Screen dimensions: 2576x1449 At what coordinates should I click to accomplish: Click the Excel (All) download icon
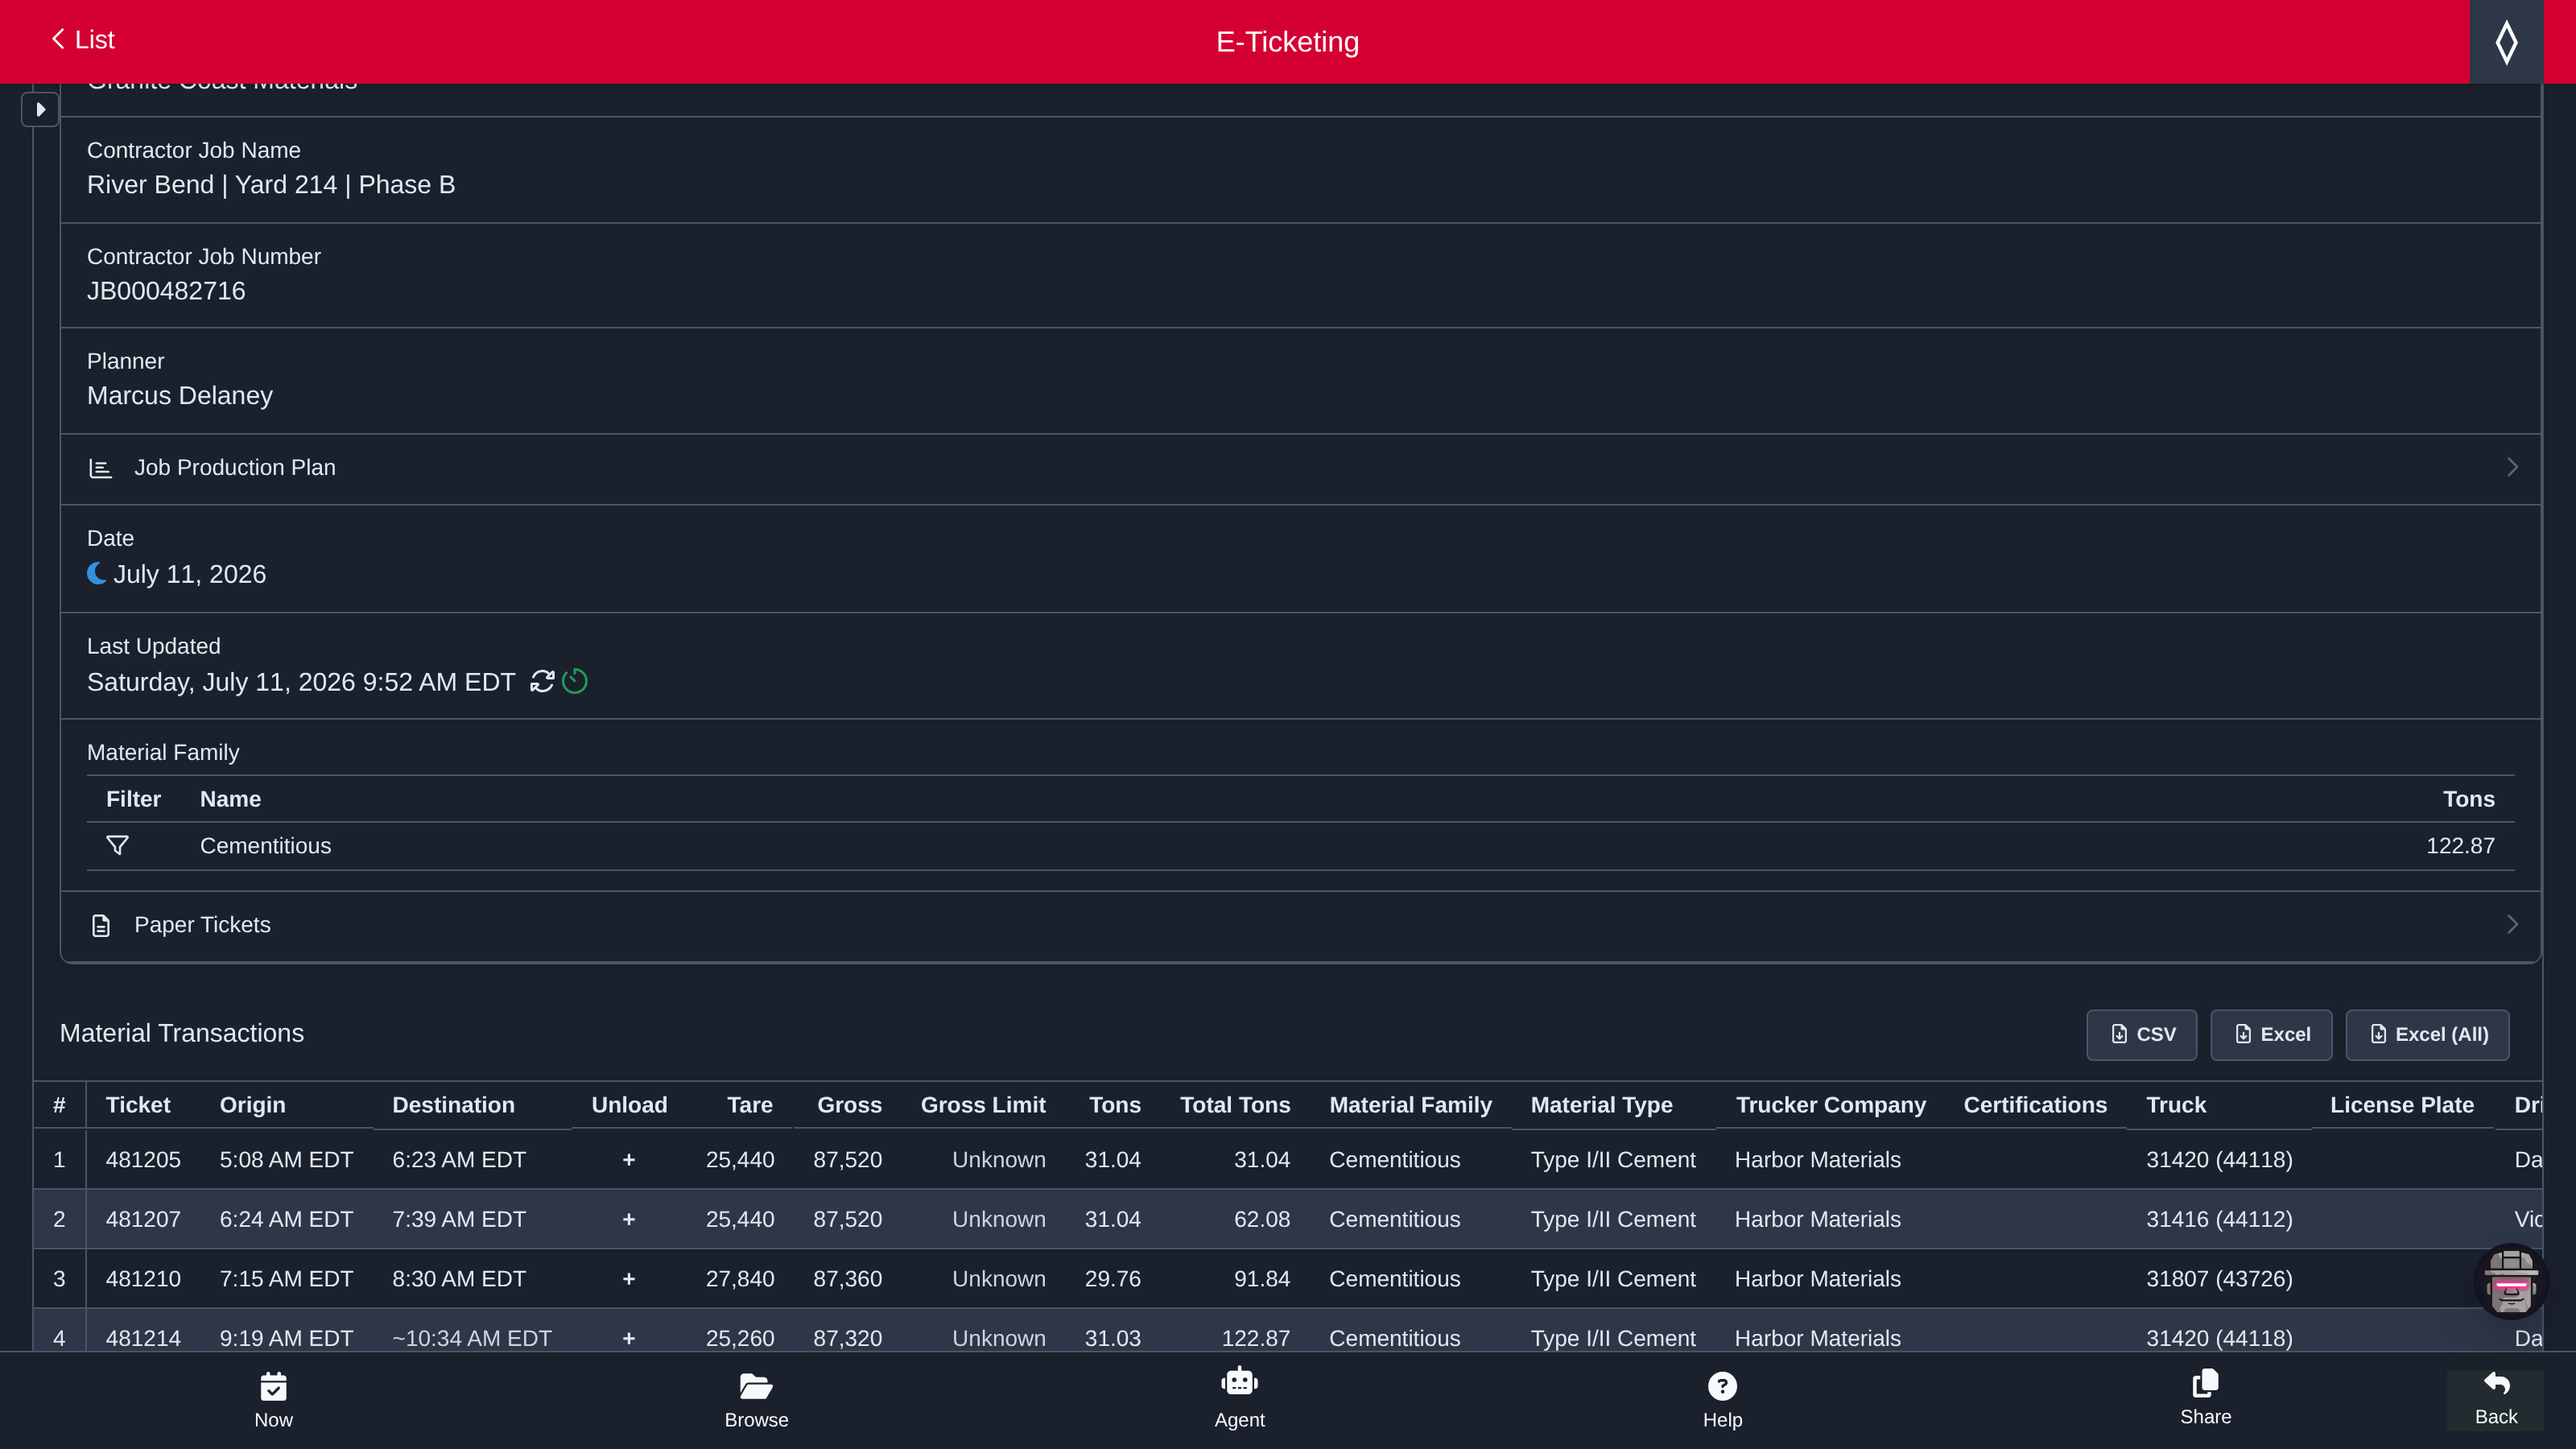2378,1034
